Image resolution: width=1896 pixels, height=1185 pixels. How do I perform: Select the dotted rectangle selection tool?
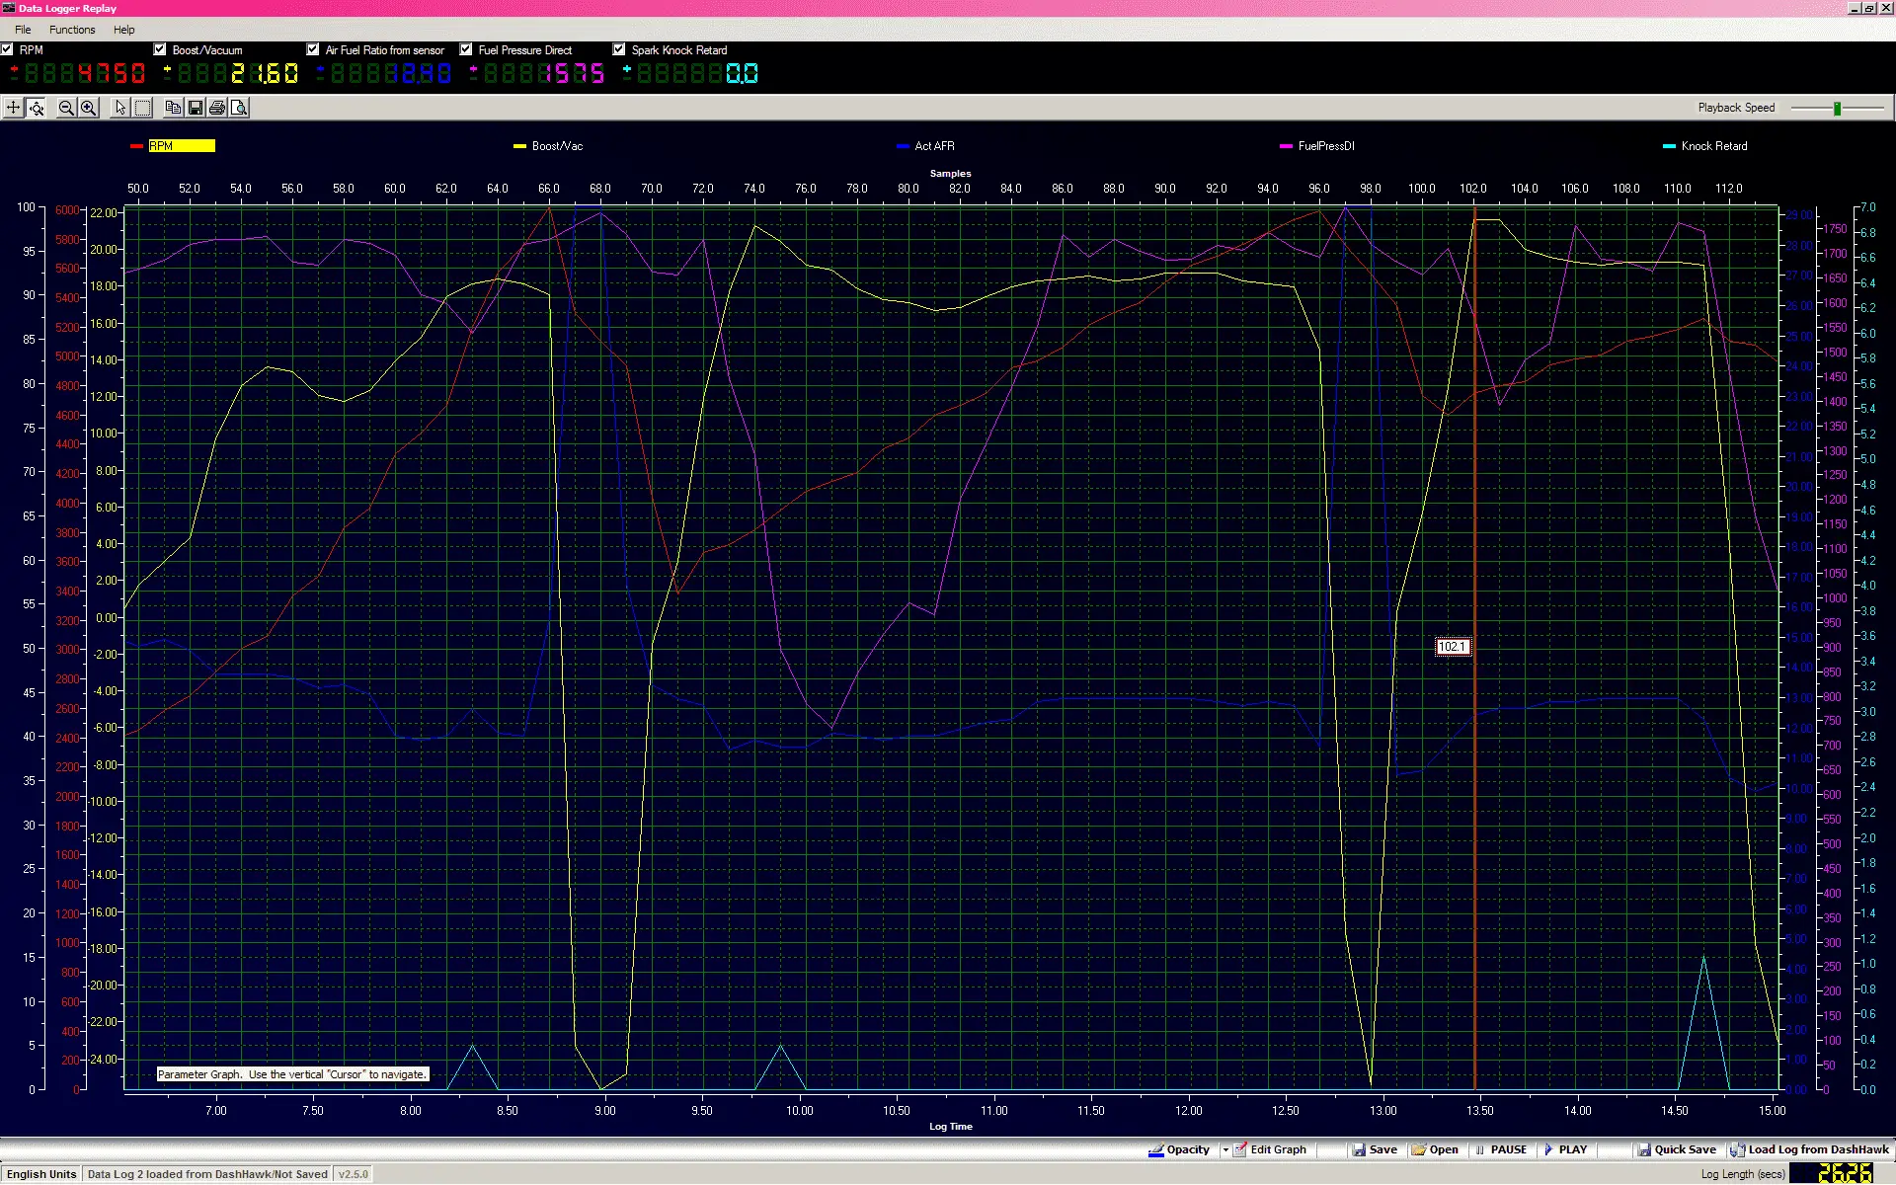(x=143, y=108)
